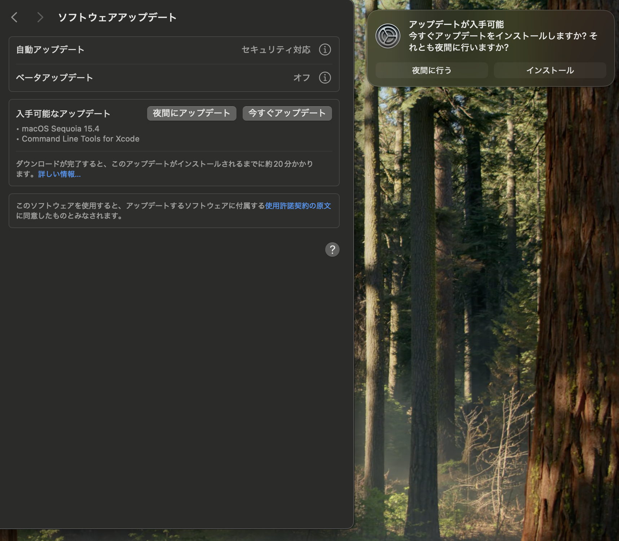This screenshot has width=619, height=541.
Task: Go back using the left chevron
Action: (14, 17)
